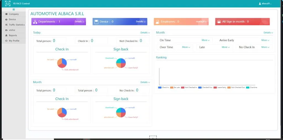Click the Device card save icon
Viewport: 283px width, 140px height.
coord(96,21)
